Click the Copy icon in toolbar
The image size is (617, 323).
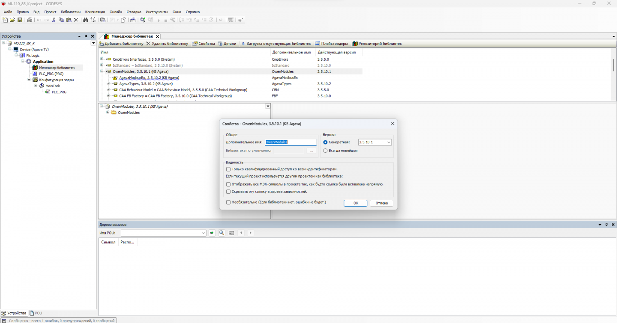click(61, 20)
